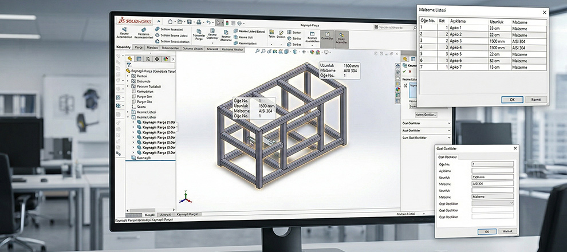Click Kesme Acembidleri ribbon tool
The height and width of the screenshot is (252, 567).
coord(124,33)
